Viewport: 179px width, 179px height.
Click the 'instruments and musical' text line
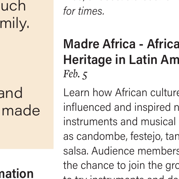[120, 122]
